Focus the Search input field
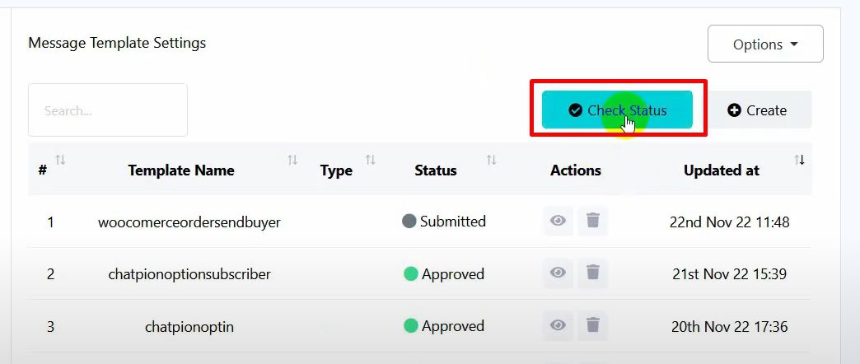 [x=108, y=110]
